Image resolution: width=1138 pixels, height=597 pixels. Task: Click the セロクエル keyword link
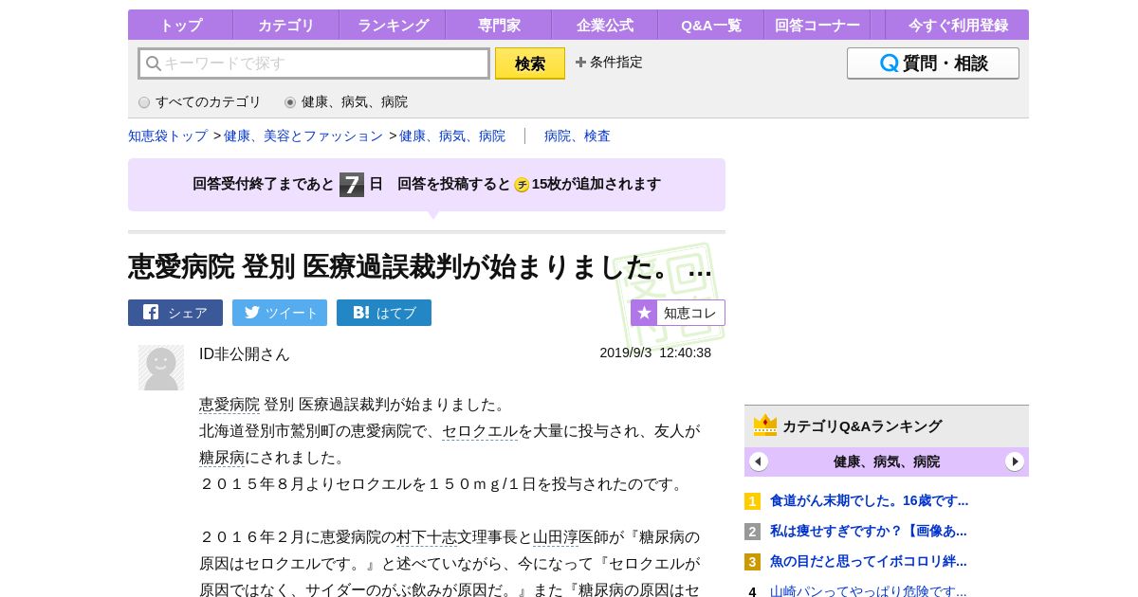(x=480, y=431)
